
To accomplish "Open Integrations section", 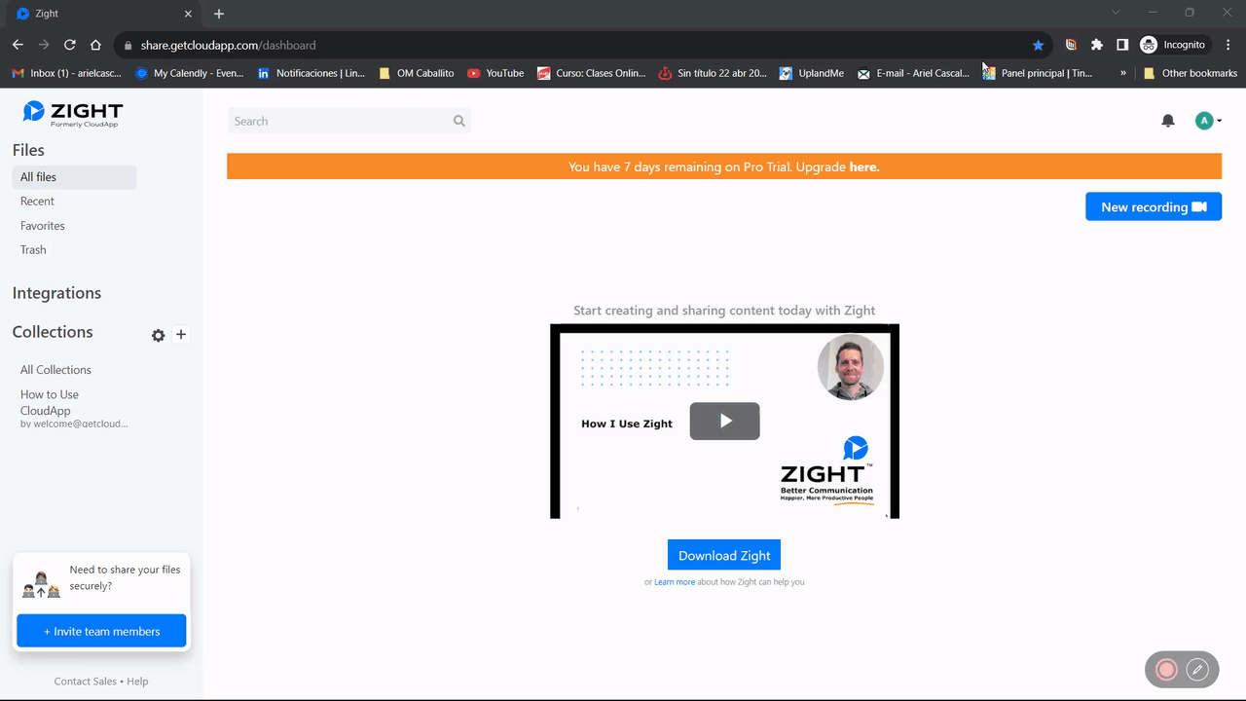I will coord(56,293).
